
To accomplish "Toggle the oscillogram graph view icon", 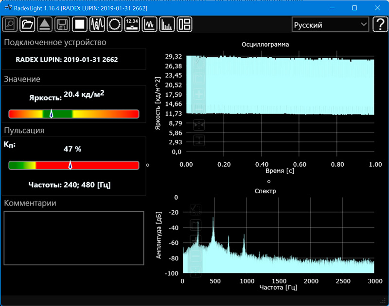I will (x=149, y=24).
